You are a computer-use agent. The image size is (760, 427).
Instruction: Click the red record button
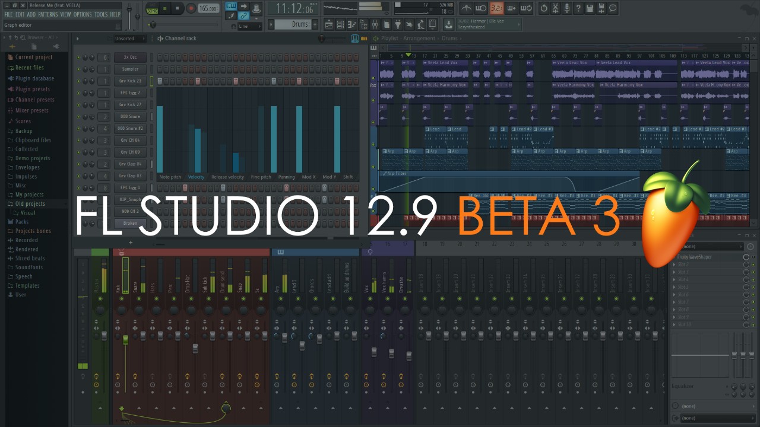pyautogui.click(x=191, y=8)
